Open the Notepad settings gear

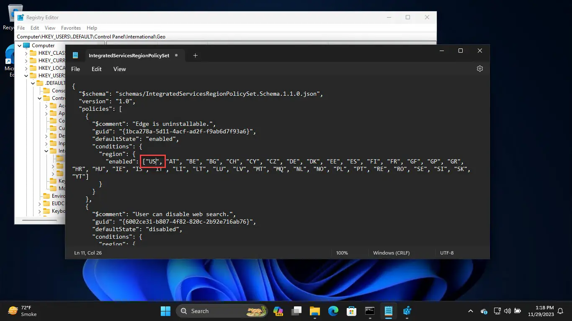480,69
